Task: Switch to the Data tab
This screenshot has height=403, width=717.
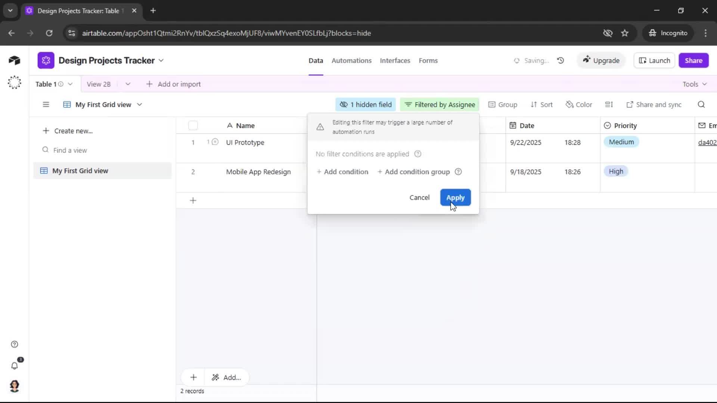Action: (x=316, y=60)
